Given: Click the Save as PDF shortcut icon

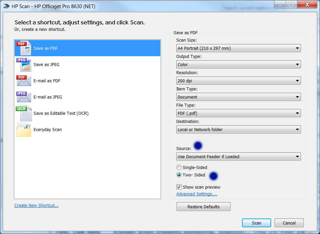Looking at the screenshot, I should [23, 48].
